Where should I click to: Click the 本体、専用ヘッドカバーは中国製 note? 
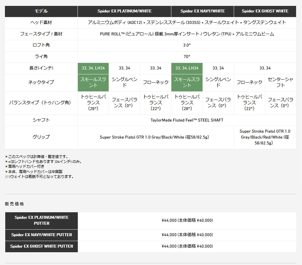click(x=34, y=172)
